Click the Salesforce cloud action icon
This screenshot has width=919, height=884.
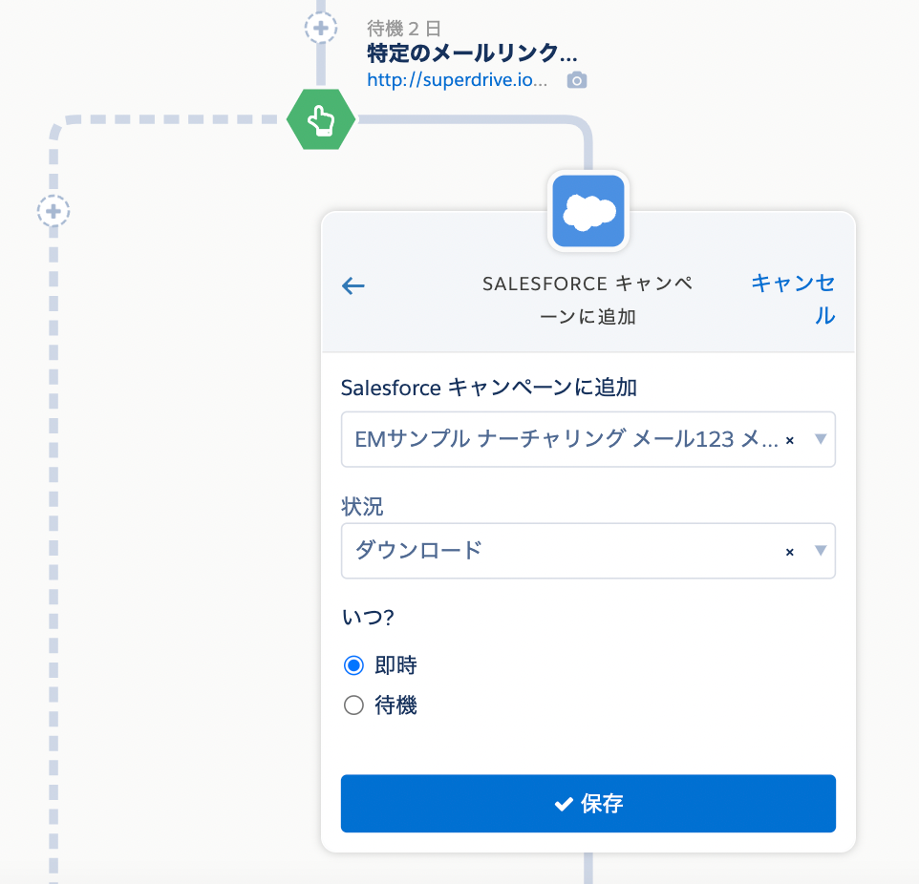click(x=588, y=211)
